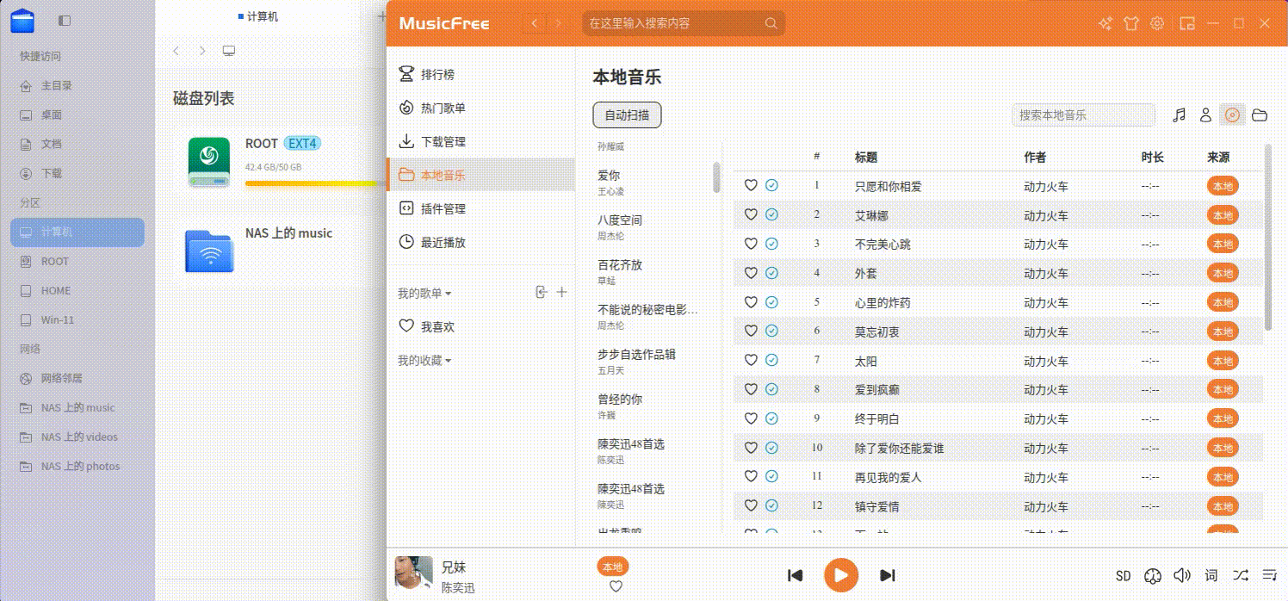Click the album list scrollbar
The image size is (1288, 601).
(x=716, y=177)
